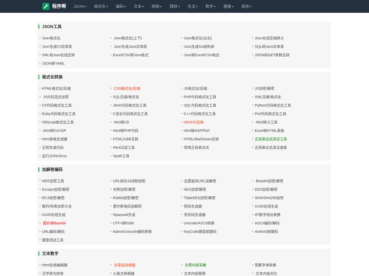Open URL网址16进制加密 link
This screenshot has width=369, height=276.
(x=129, y=181)
